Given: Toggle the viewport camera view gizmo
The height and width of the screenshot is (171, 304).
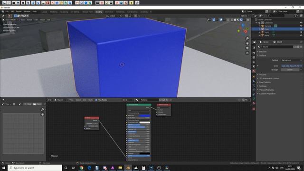Looking at the screenshot, I should pos(247,48).
